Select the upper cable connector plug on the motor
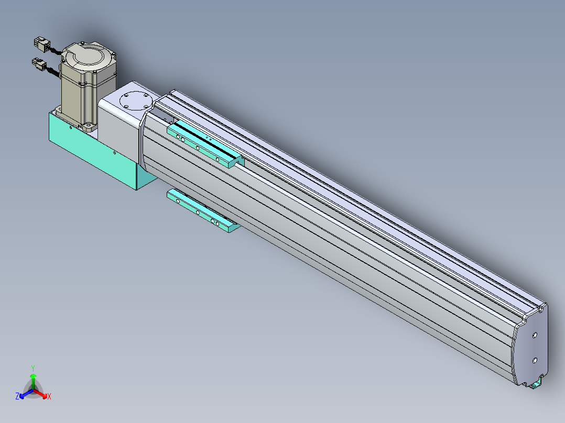The height and width of the screenshot is (423, 565). tap(42, 44)
